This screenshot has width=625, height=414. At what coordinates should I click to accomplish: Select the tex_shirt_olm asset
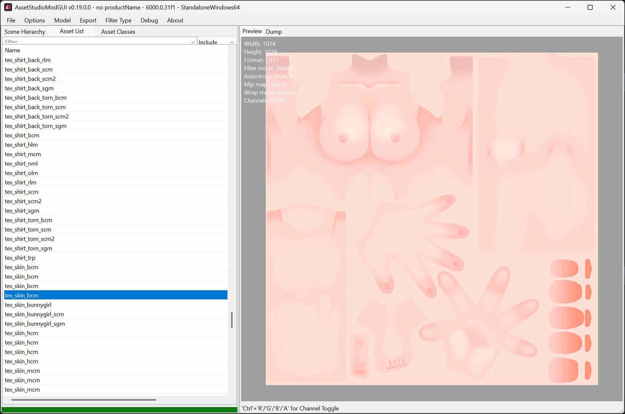coord(115,173)
